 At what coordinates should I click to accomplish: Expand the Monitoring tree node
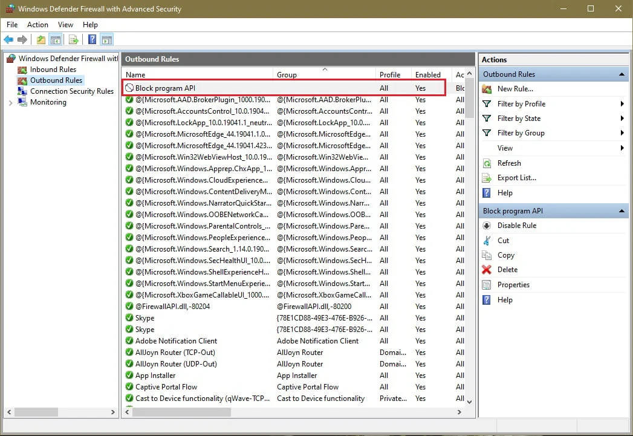coord(10,103)
